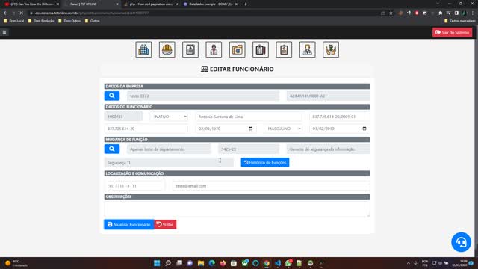
Task: Open WhatsApp from taskbar
Action: (x=288, y=263)
